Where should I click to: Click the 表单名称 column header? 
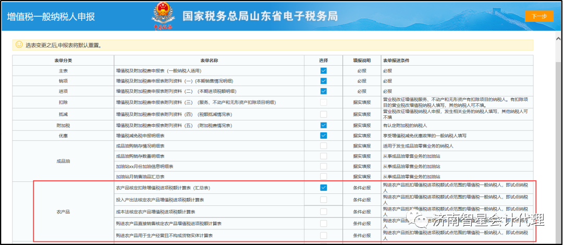(x=209, y=60)
